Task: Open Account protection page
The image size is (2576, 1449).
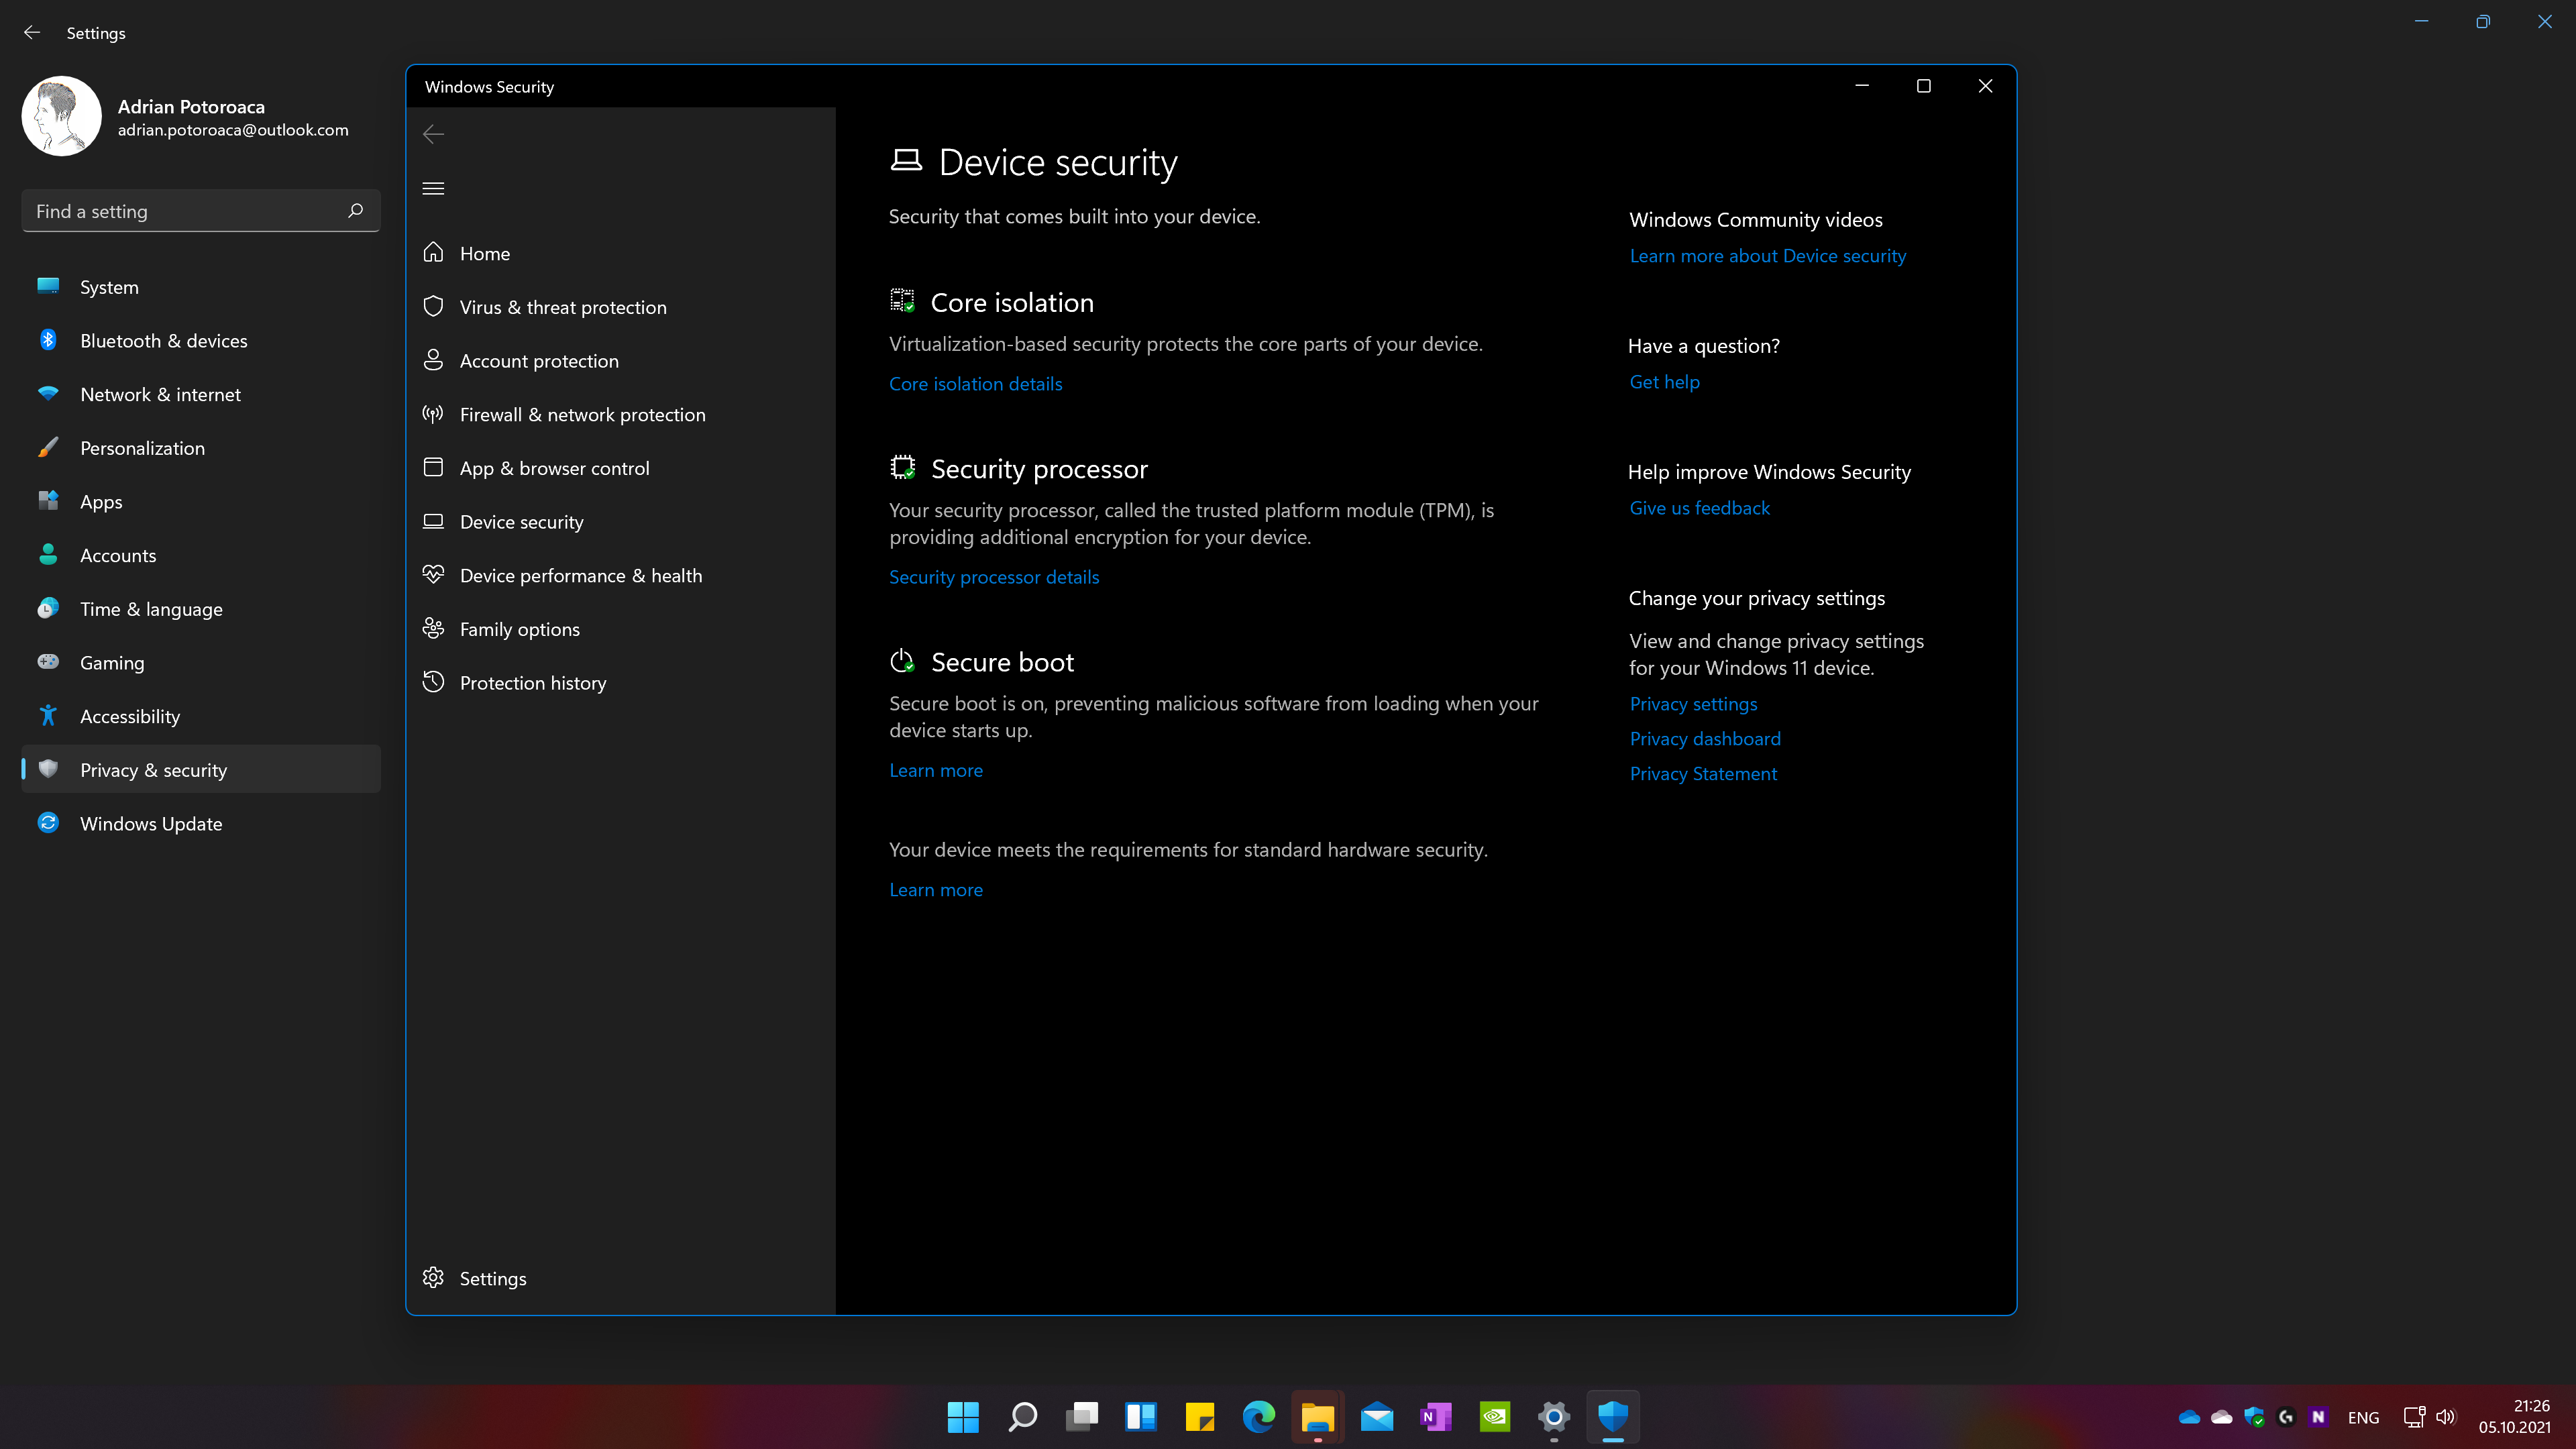Action: pyautogui.click(x=621, y=361)
